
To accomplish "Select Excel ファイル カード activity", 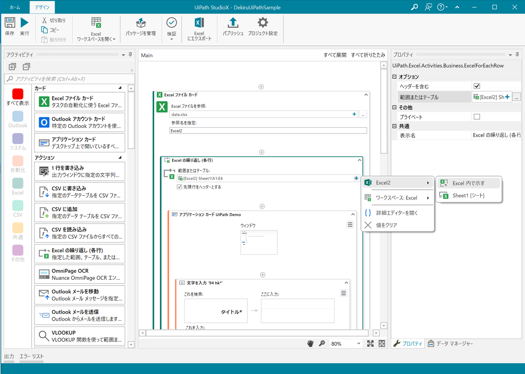I will [x=80, y=102].
